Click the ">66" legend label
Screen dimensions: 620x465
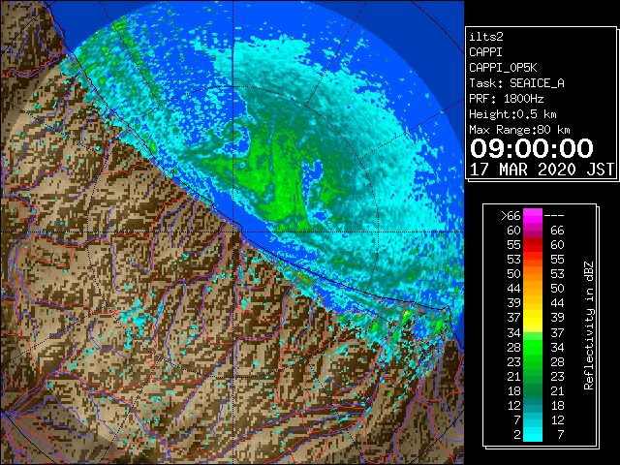(x=511, y=216)
